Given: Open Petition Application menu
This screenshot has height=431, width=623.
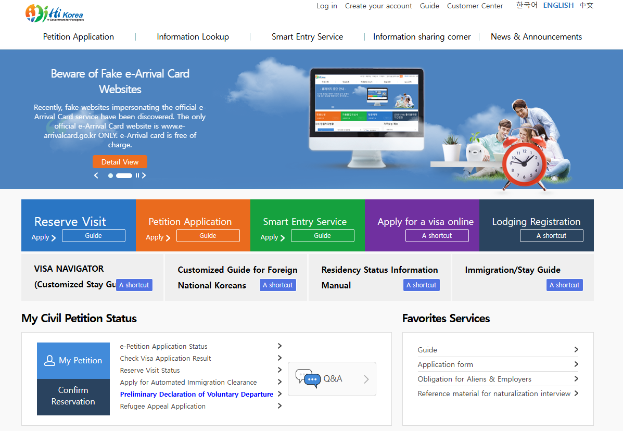Looking at the screenshot, I should pos(78,36).
